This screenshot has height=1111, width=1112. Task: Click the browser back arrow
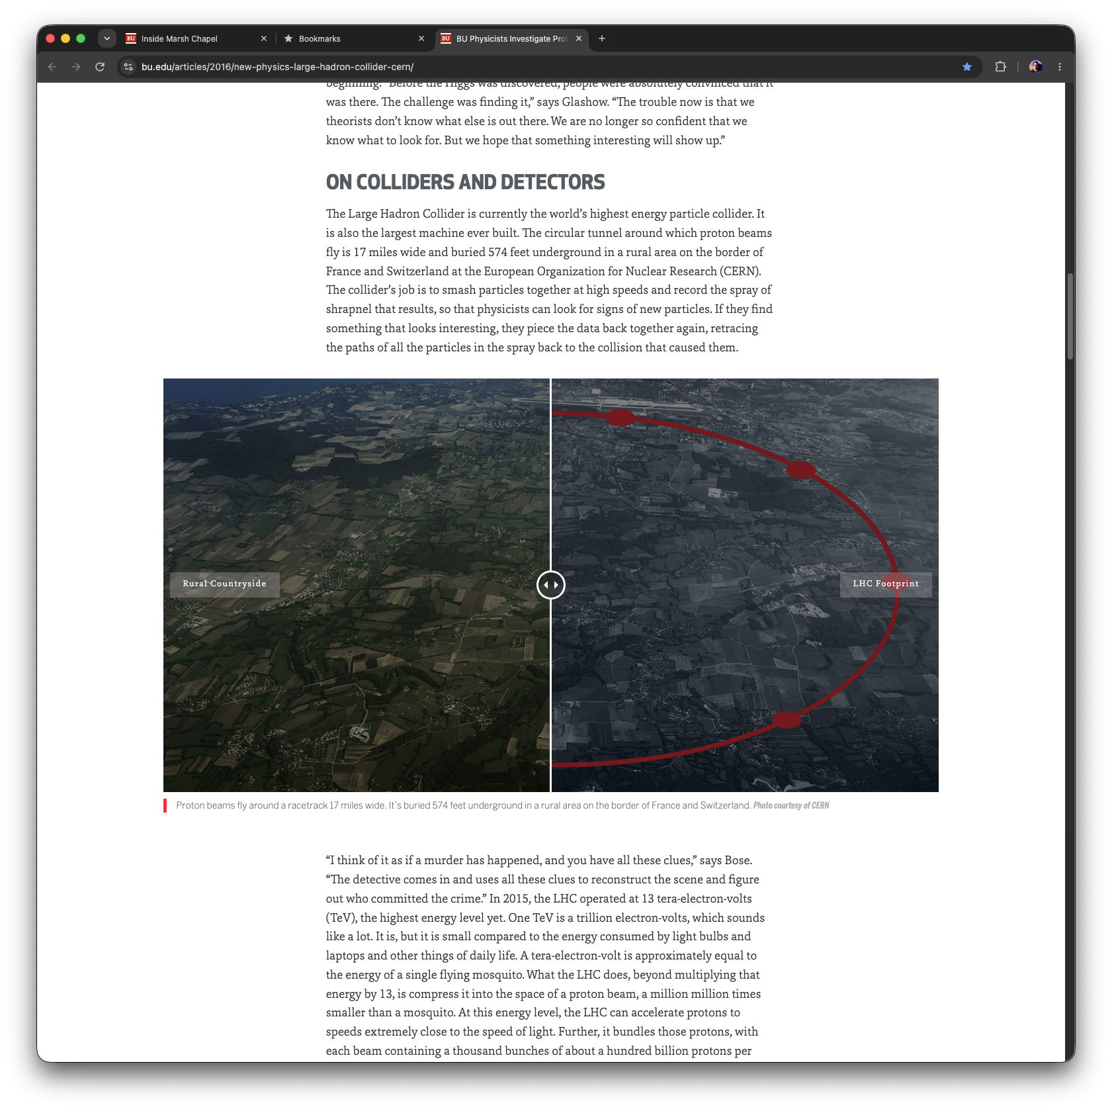coord(52,67)
